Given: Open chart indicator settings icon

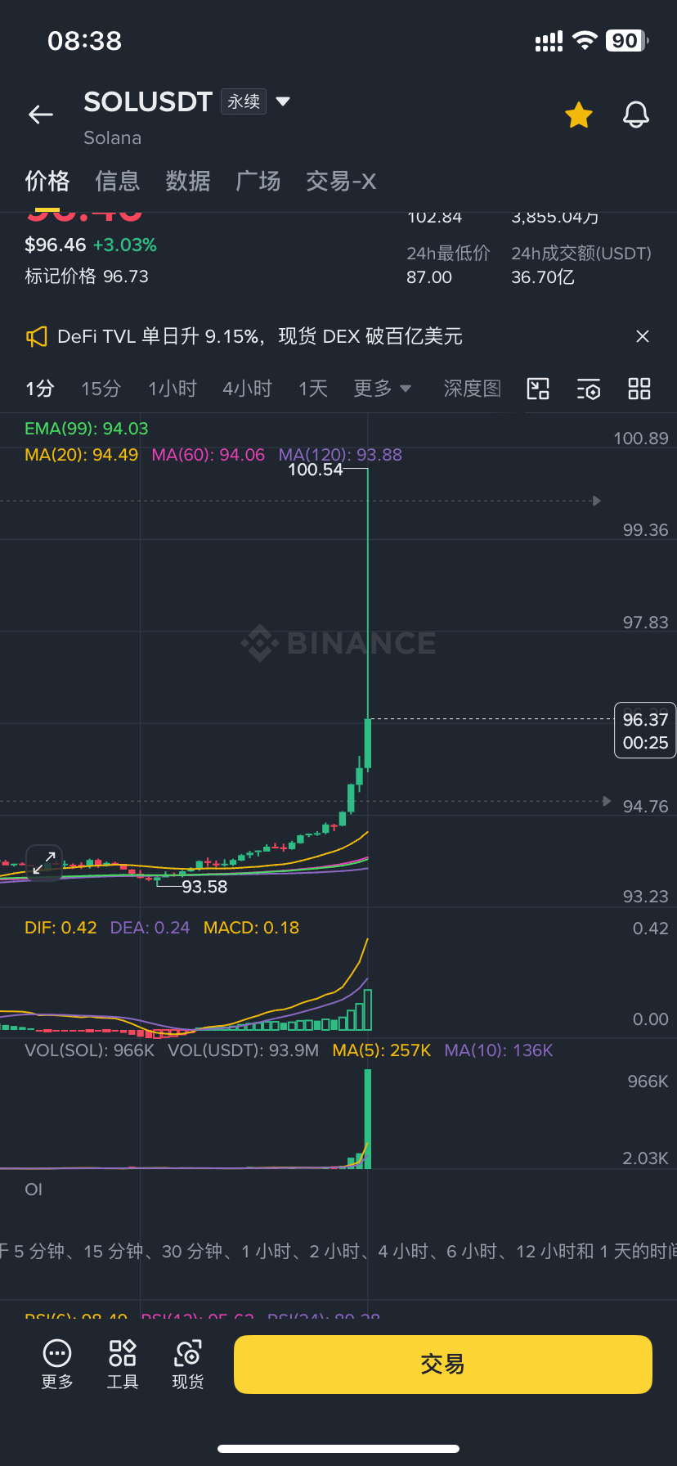Looking at the screenshot, I should click(x=589, y=389).
